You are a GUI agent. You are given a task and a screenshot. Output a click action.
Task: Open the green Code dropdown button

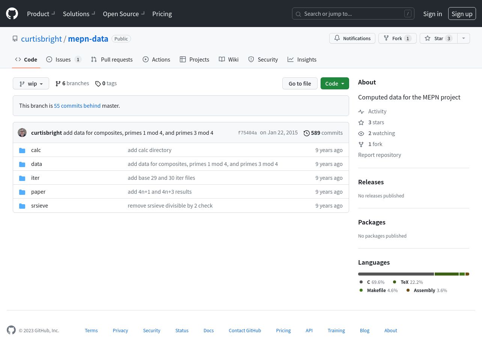[335, 83]
